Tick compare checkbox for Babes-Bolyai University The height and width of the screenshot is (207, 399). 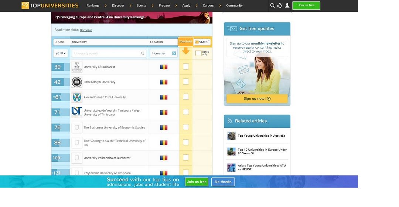pos(186,82)
